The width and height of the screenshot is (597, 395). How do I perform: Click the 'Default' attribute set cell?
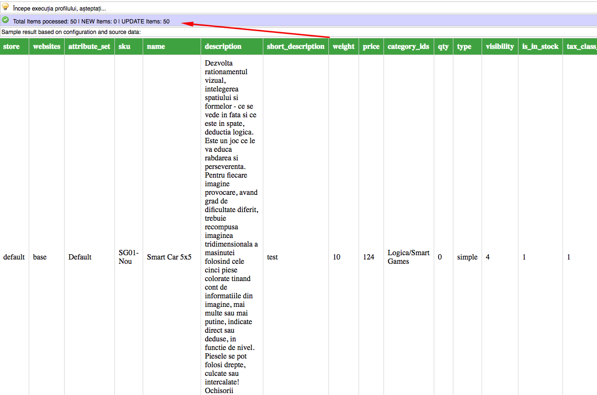[x=80, y=257]
